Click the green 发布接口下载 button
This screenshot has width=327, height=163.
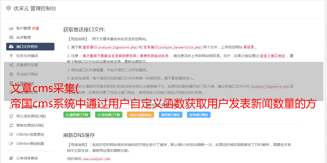[109, 115]
